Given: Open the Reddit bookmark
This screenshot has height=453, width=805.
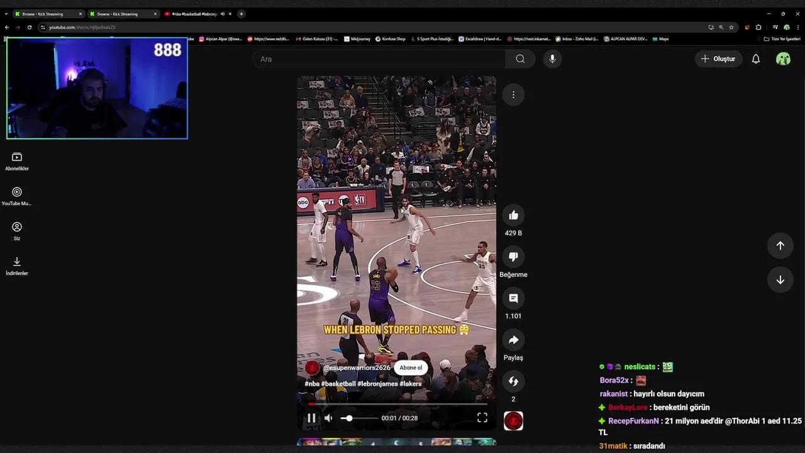Looking at the screenshot, I should coord(269,39).
